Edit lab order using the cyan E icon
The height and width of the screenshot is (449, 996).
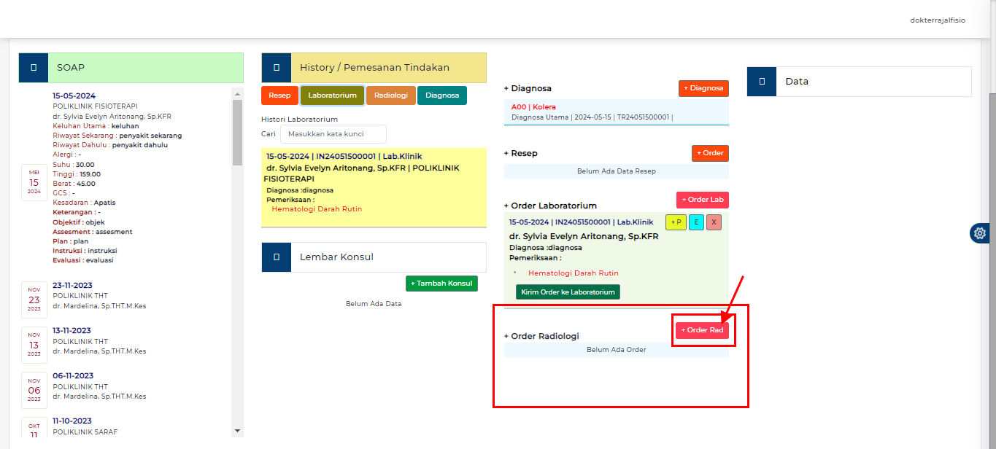pyautogui.click(x=695, y=222)
